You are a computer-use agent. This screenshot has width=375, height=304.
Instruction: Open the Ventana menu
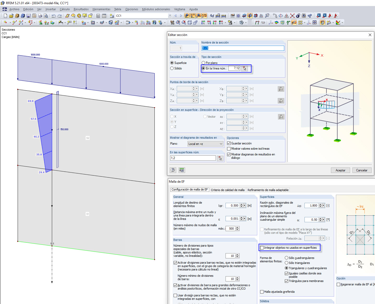[180, 9]
